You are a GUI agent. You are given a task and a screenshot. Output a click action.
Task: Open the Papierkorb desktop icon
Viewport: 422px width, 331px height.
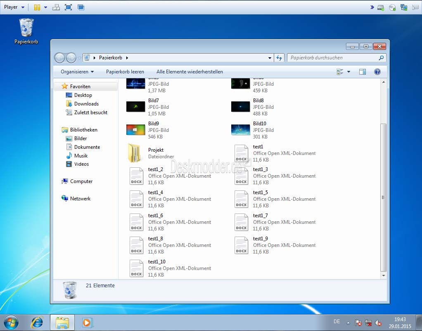tap(26, 31)
